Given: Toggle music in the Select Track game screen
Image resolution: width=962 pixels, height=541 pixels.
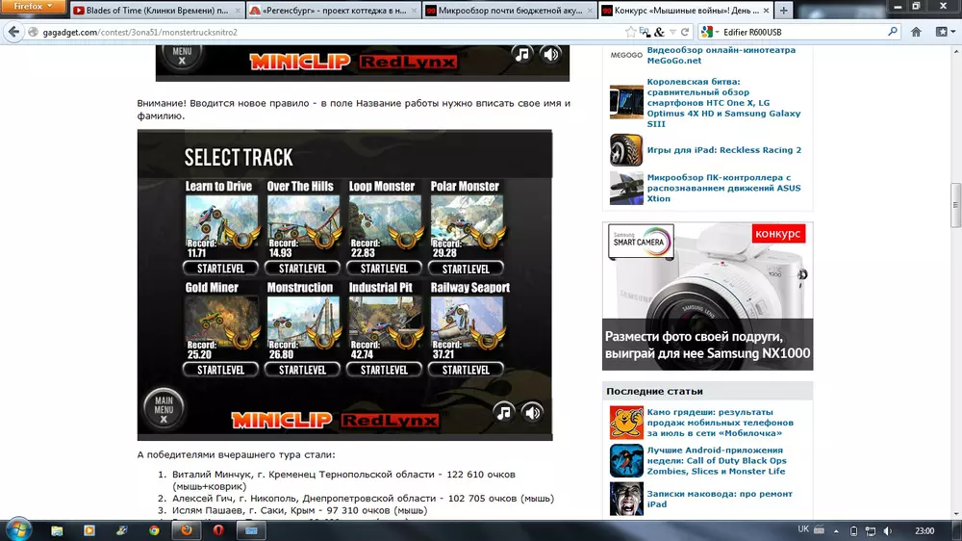Looking at the screenshot, I should 503,413.
